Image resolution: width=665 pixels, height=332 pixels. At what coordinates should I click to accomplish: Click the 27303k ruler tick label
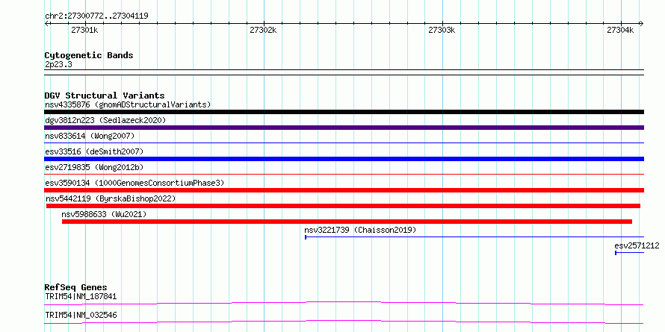click(442, 30)
